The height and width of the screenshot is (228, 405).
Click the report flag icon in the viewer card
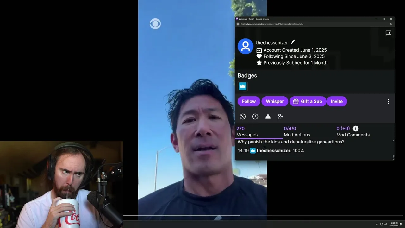point(388,33)
